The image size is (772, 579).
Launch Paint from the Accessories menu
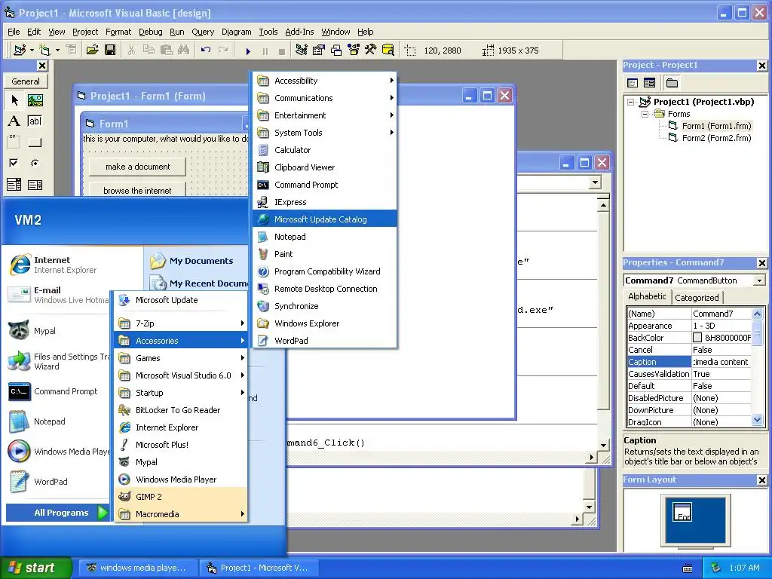325,254
